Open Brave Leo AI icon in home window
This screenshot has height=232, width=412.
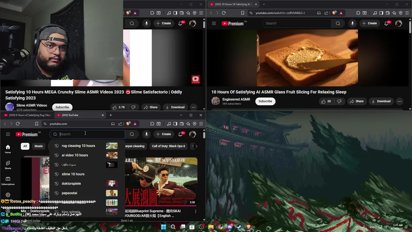[188, 124]
